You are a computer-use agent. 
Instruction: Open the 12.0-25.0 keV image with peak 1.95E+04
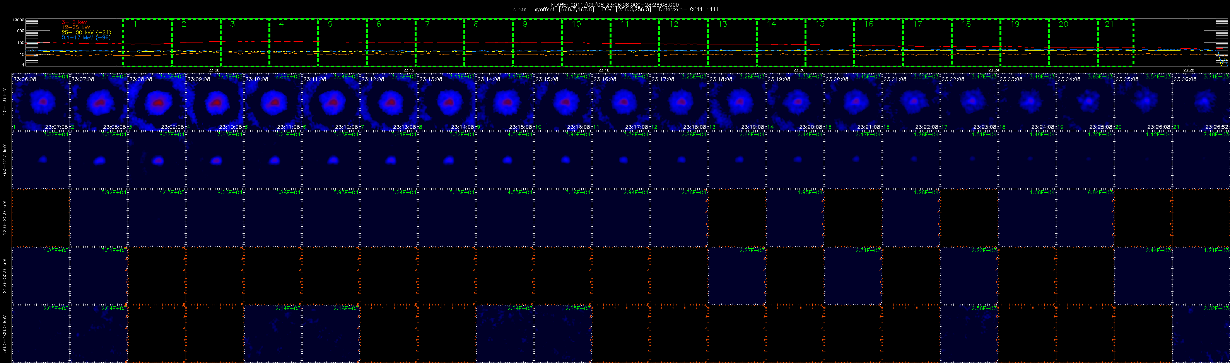tap(794, 217)
